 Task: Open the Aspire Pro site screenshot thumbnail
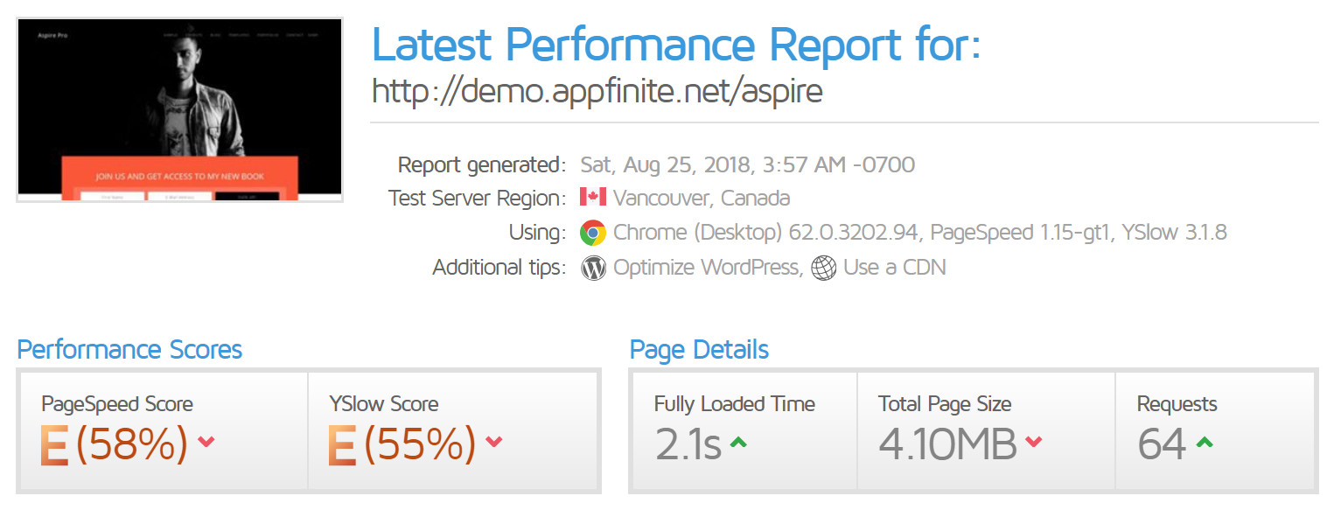pyautogui.click(x=180, y=109)
